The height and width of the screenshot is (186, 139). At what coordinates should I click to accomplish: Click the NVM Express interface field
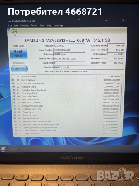coord(69,54)
